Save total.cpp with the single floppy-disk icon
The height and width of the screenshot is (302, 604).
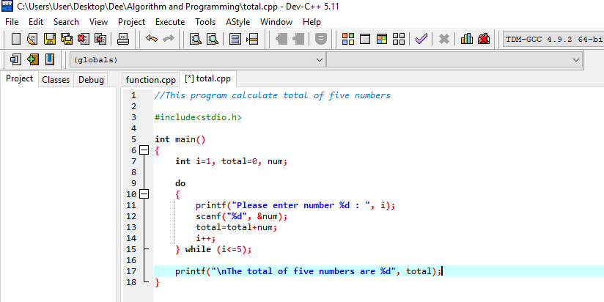(x=50, y=39)
